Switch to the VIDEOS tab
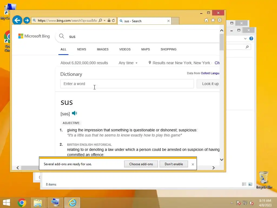The image size is (277, 208). [x=125, y=49]
